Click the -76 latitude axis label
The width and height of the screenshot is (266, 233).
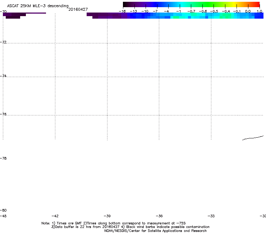pyautogui.click(x=3, y=114)
